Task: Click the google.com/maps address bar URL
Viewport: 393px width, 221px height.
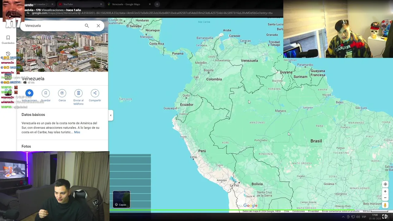Action: (152, 13)
